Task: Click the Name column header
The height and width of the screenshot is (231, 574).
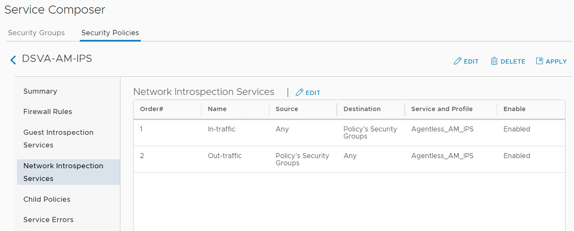Action: [x=217, y=109]
